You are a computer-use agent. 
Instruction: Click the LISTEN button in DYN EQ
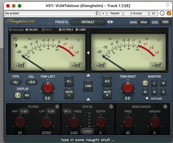coord(87,131)
